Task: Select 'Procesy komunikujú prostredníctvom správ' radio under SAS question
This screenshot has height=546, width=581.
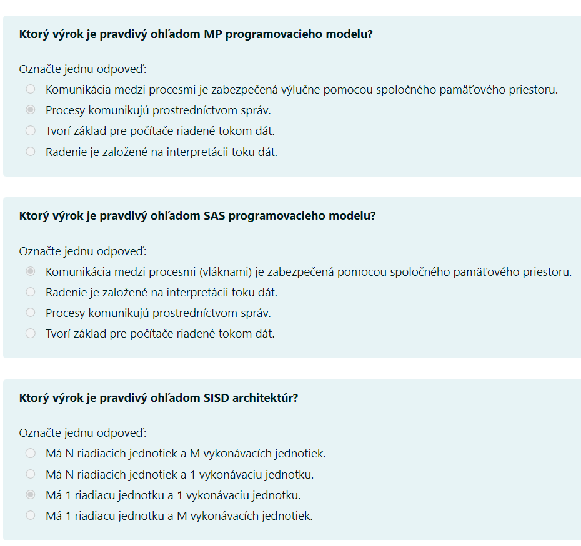Action: [31, 313]
